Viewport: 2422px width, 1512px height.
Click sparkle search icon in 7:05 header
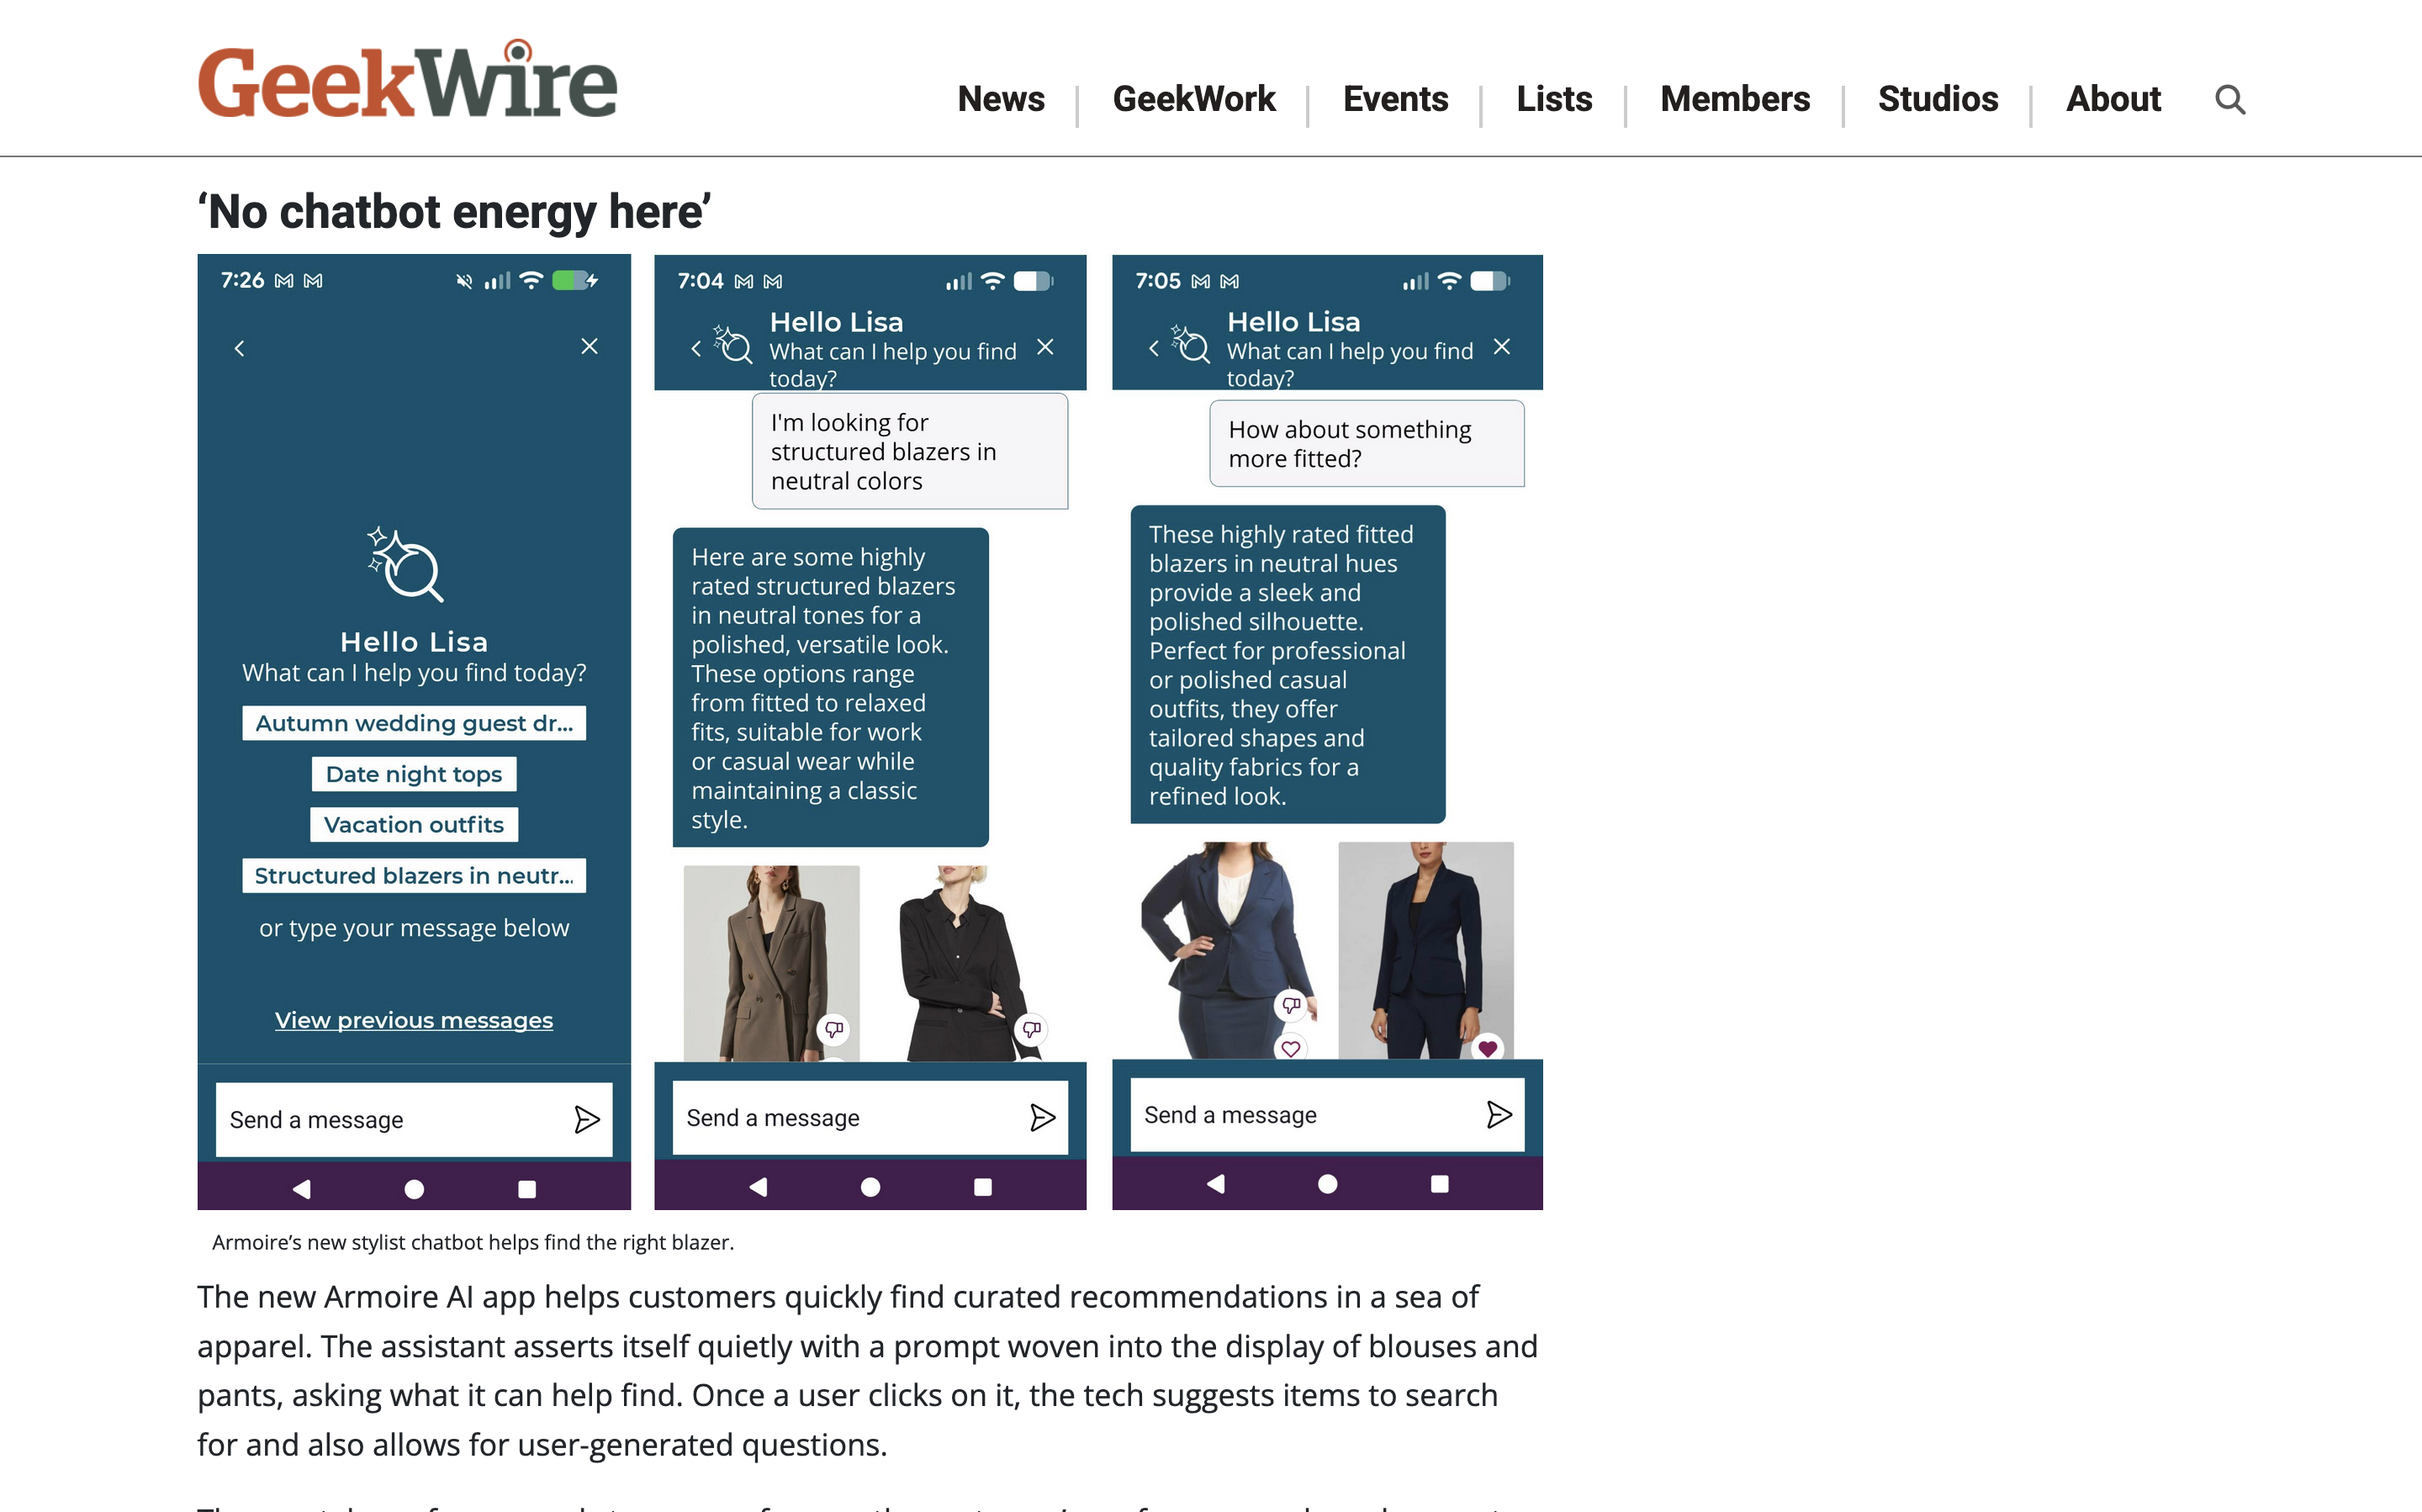pos(1190,343)
